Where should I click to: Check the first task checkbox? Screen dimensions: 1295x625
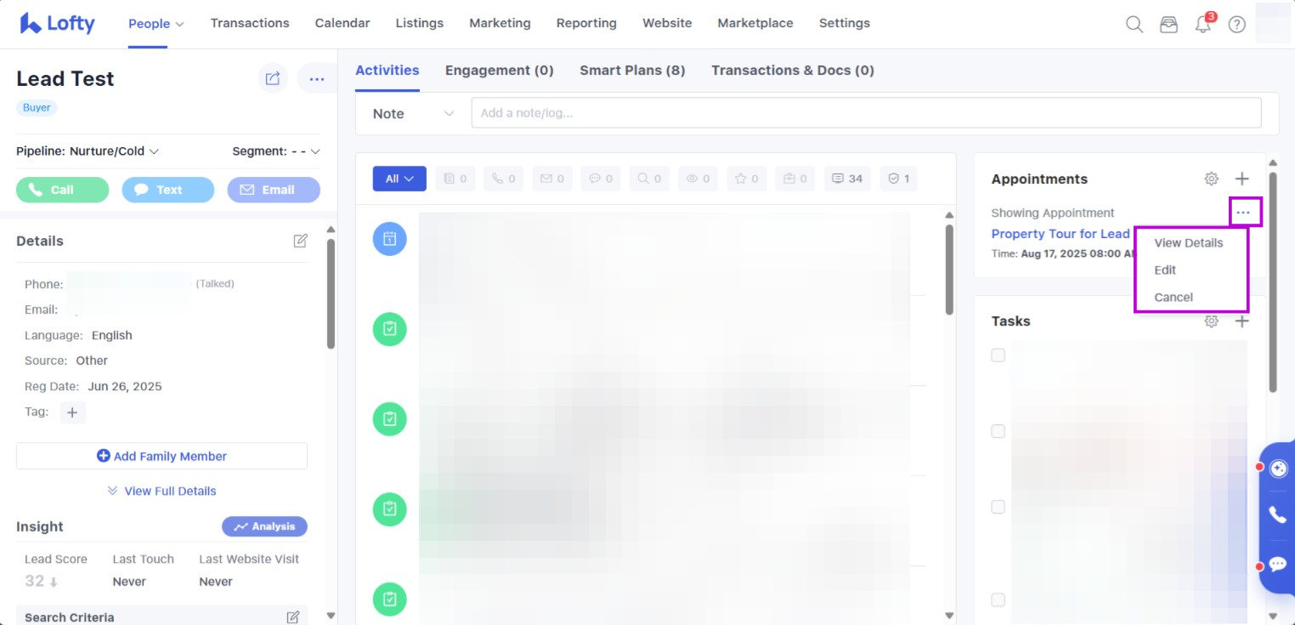[998, 355]
